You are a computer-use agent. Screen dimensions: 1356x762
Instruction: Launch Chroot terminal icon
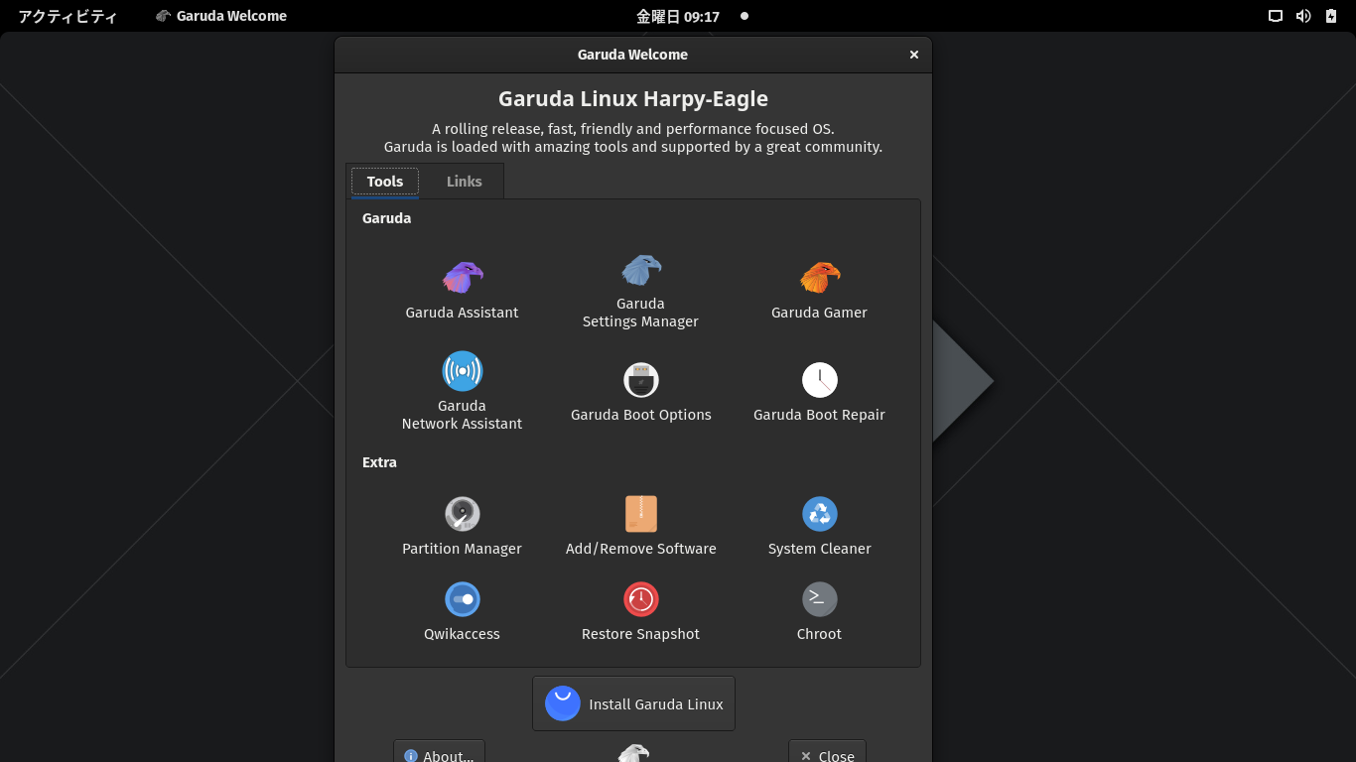click(820, 599)
